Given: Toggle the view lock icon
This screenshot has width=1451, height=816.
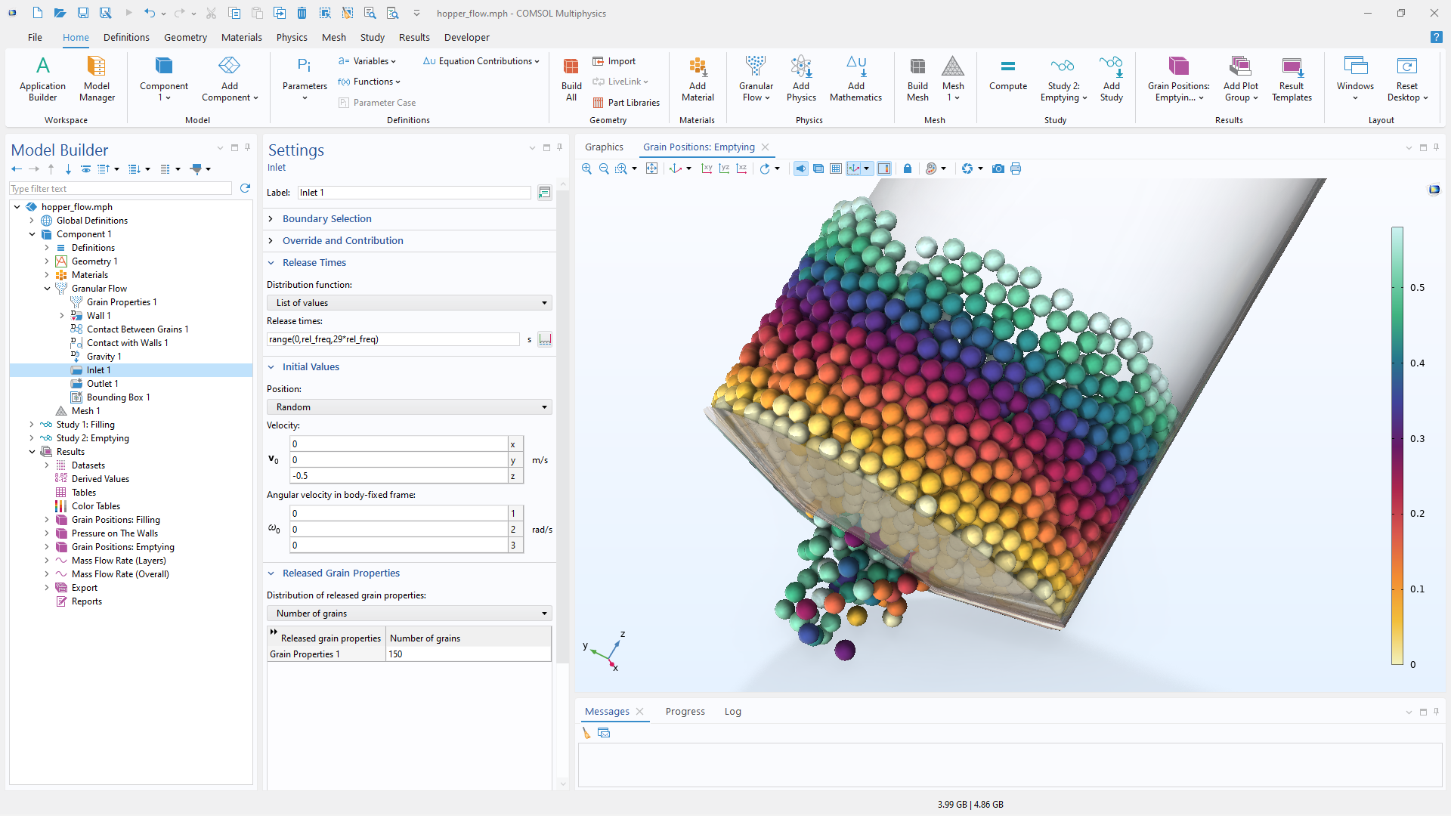Looking at the screenshot, I should point(908,168).
